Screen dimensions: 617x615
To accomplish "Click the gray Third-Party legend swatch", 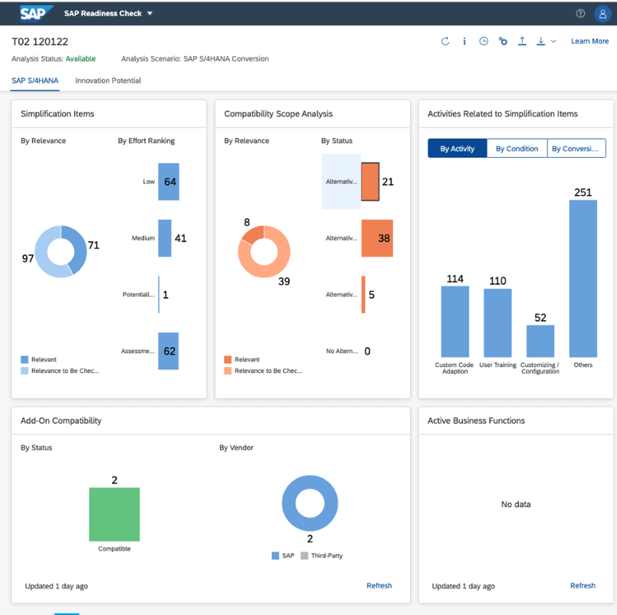I will tap(304, 555).
